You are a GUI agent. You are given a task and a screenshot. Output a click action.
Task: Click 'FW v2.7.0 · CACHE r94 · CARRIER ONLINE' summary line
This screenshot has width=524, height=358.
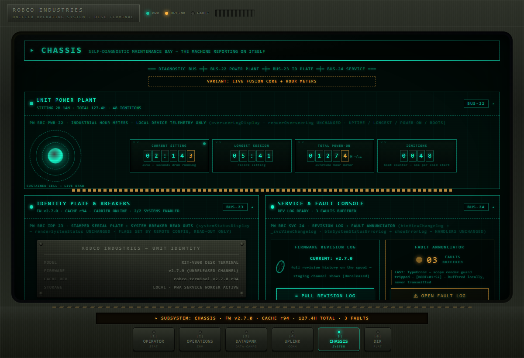tap(108, 211)
